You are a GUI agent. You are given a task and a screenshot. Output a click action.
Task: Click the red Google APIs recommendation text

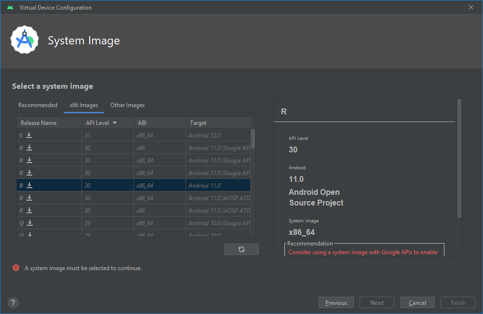tap(363, 252)
